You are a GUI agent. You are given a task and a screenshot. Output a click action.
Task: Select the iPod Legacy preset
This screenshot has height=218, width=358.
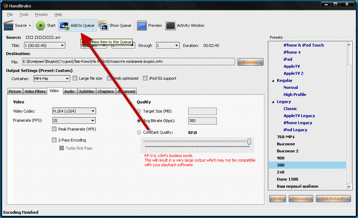[x=295, y=130]
